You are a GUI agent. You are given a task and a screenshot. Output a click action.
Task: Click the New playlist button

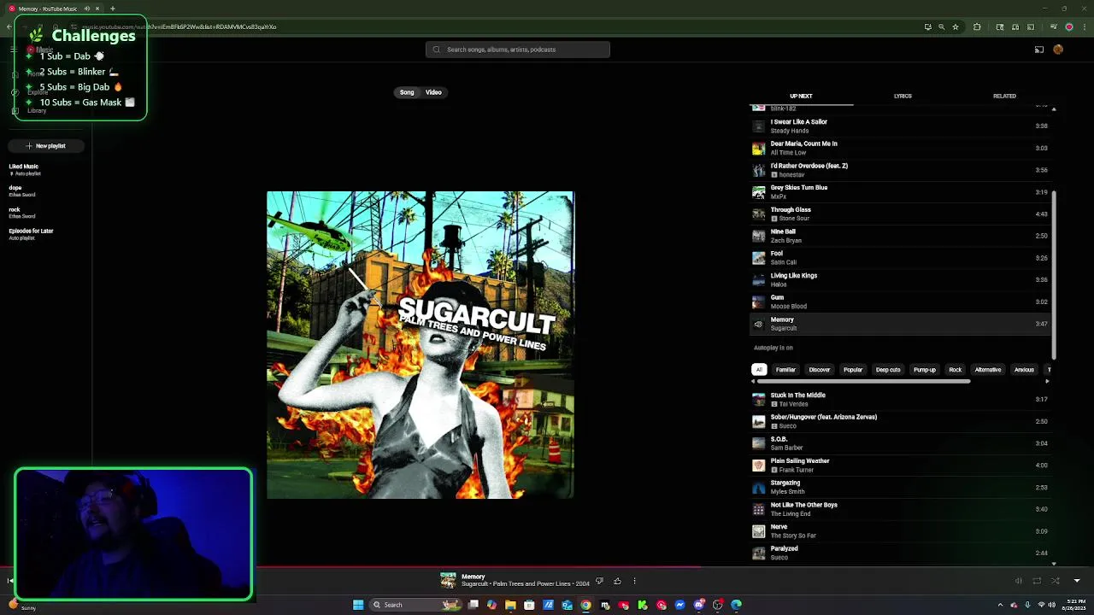45,146
